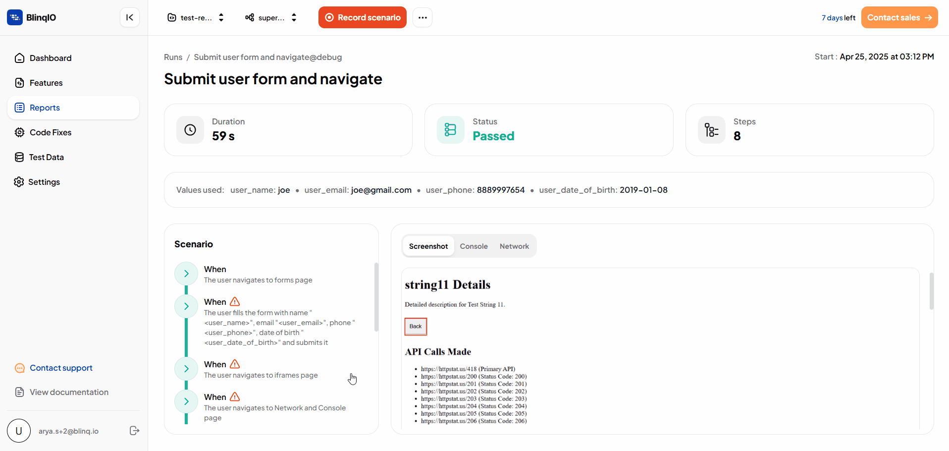Screen dimensions: 949x451
Task: Open the test-re... project dropdown
Action: click(196, 17)
